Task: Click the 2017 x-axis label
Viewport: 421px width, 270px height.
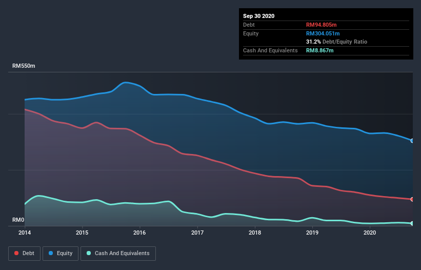Action: pos(197,233)
